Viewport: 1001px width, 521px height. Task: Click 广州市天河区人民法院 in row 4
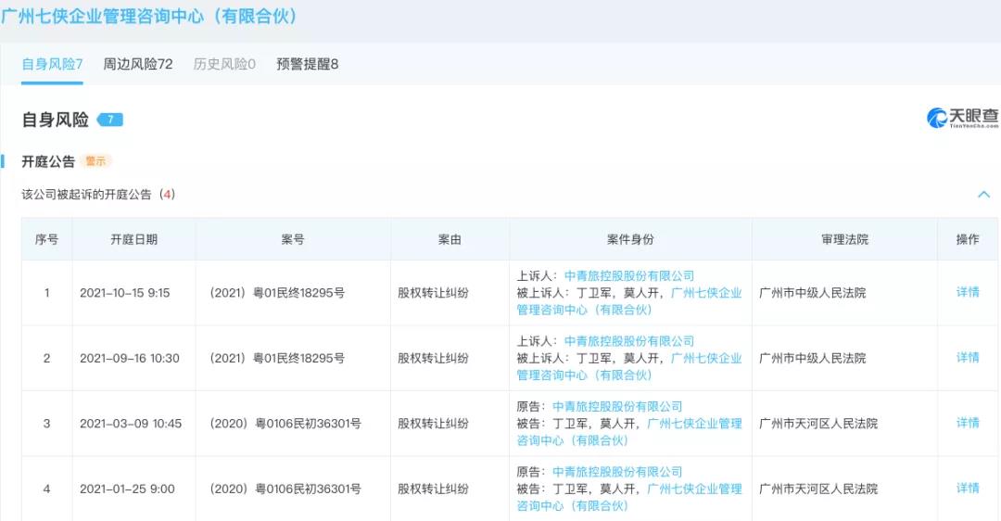[817, 489]
